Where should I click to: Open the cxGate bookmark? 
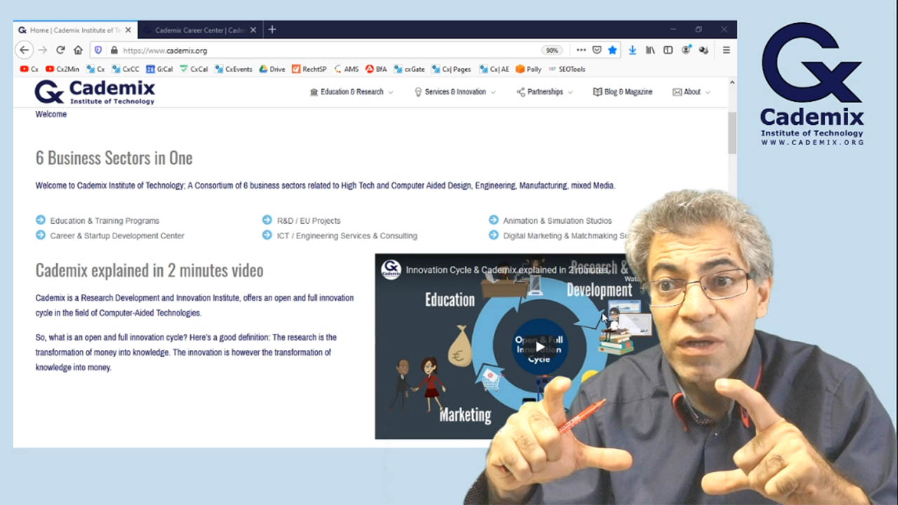point(409,69)
